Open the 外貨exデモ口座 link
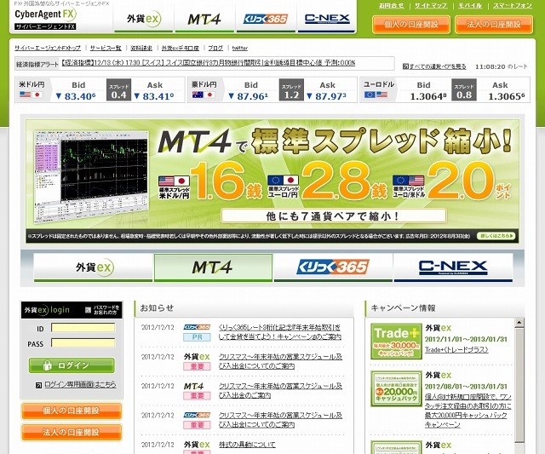The image size is (545, 454). coord(180,48)
